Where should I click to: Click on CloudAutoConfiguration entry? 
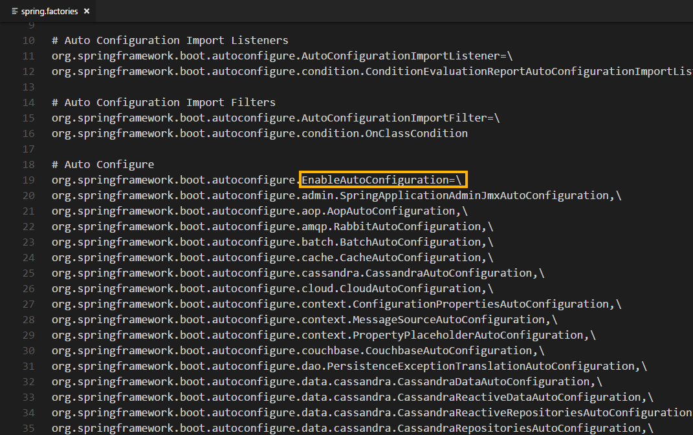tap(410, 288)
